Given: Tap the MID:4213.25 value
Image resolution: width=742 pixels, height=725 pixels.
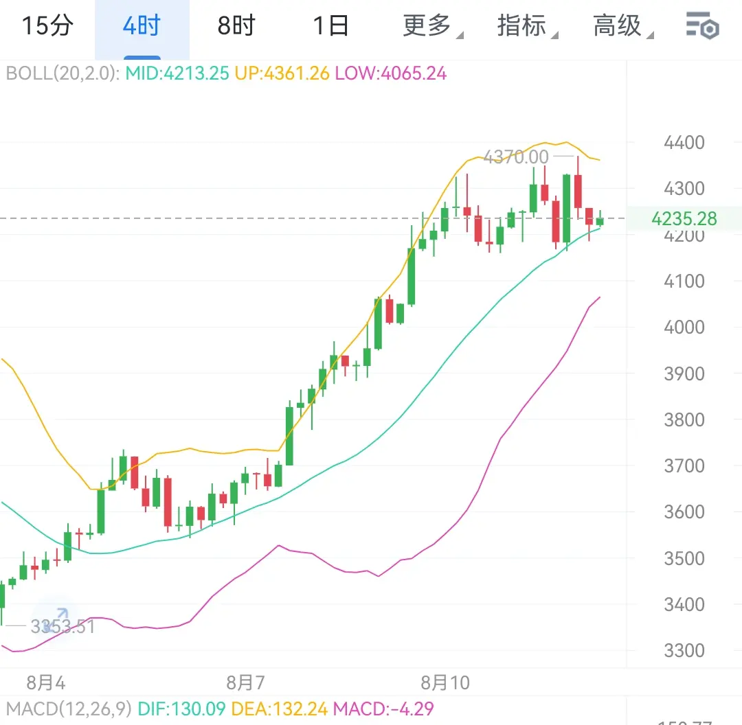Looking at the screenshot, I should 177,73.
